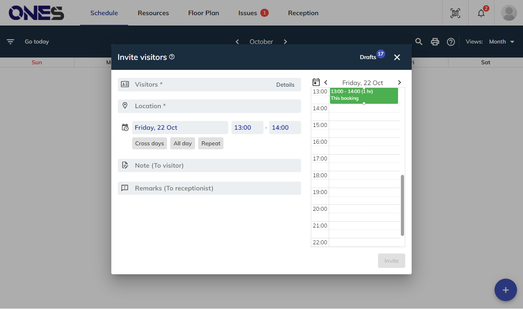Open the calendar picker icon above the timeline
This screenshot has height=309, width=523.
click(316, 82)
